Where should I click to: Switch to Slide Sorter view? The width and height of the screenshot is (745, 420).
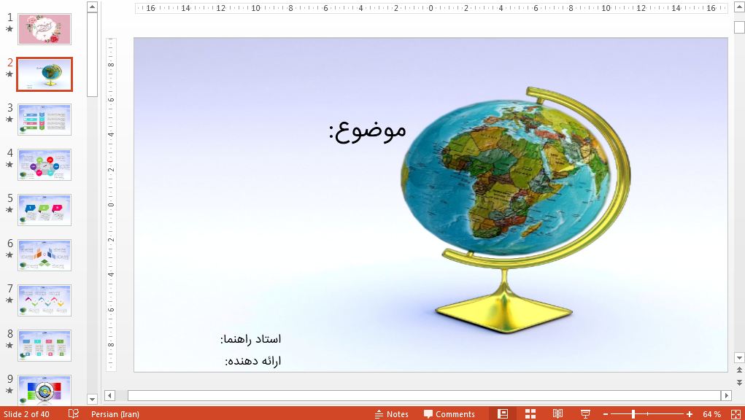529,413
